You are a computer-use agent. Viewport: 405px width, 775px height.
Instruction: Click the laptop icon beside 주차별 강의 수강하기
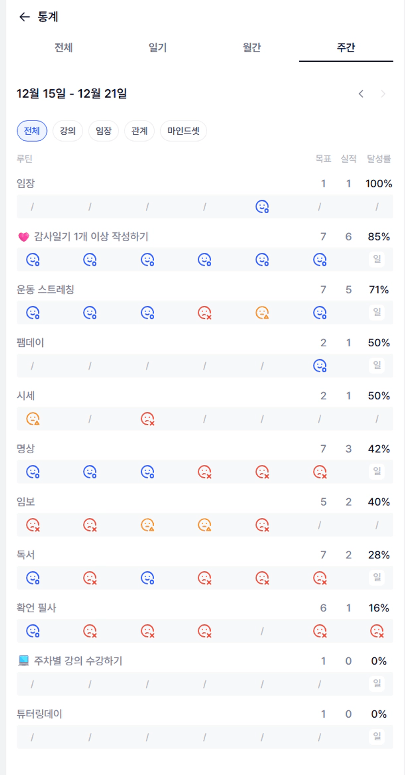[x=24, y=661]
